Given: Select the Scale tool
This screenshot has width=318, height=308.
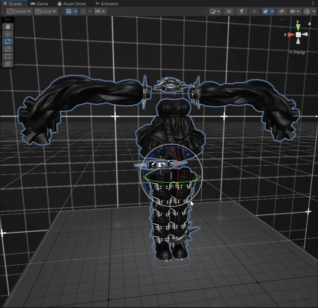Looking at the screenshot, I should pos(7,49).
